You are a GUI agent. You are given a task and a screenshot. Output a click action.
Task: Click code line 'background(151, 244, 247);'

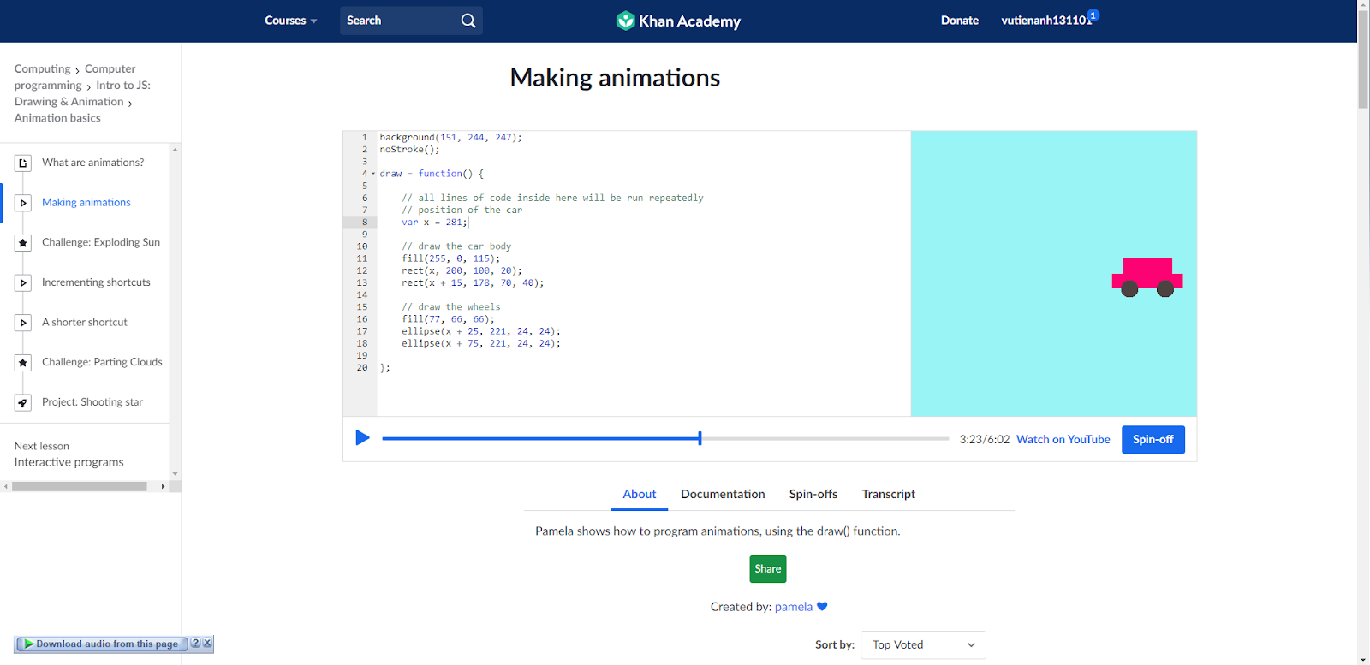coord(450,138)
